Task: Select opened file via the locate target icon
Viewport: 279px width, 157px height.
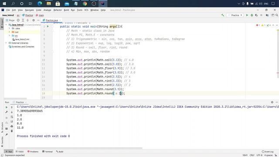Action: pos(18,20)
